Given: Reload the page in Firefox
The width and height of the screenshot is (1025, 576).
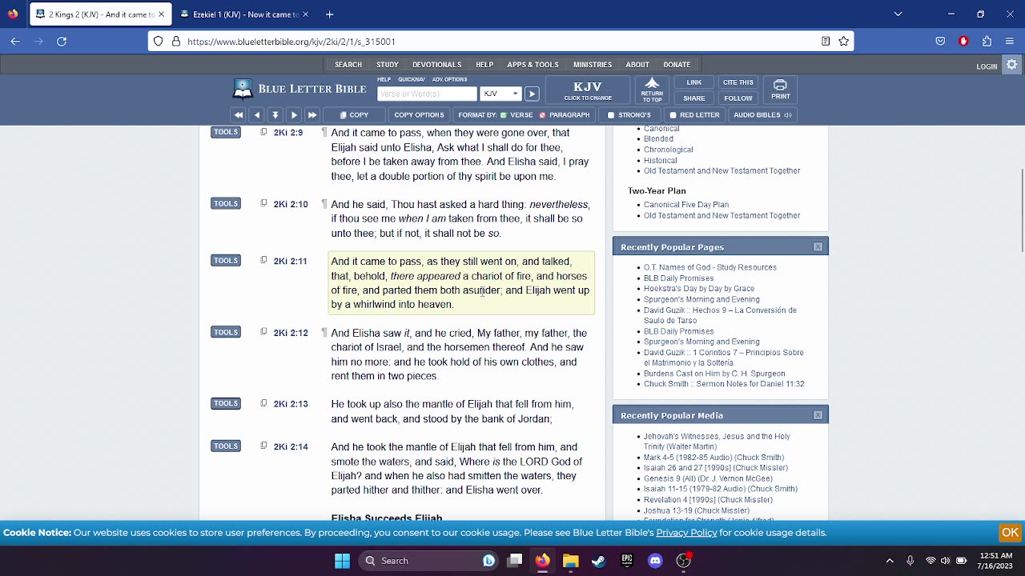Looking at the screenshot, I should click(62, 42).
